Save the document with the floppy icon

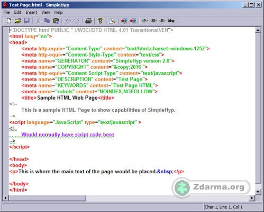pos(27,21)
